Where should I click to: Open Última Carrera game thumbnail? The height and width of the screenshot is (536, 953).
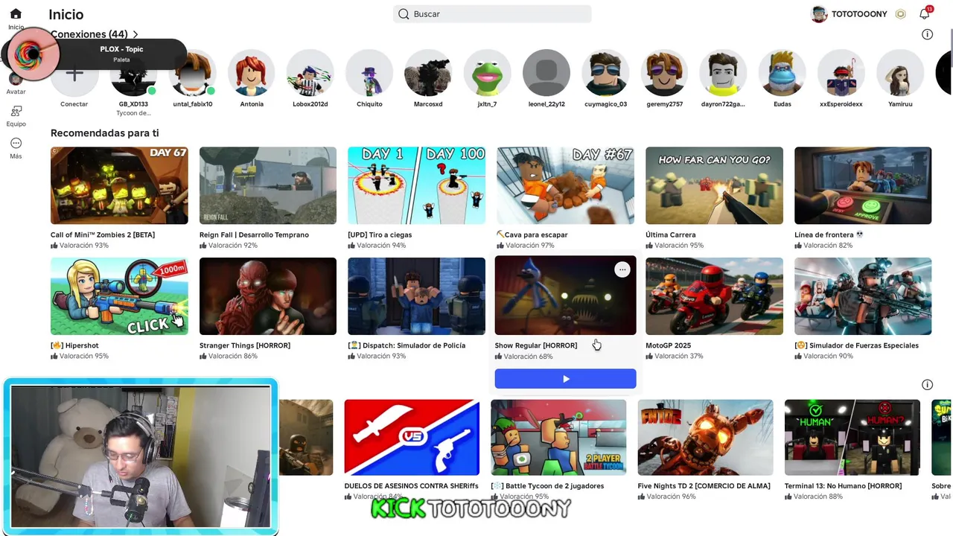(x=714, y=185)
